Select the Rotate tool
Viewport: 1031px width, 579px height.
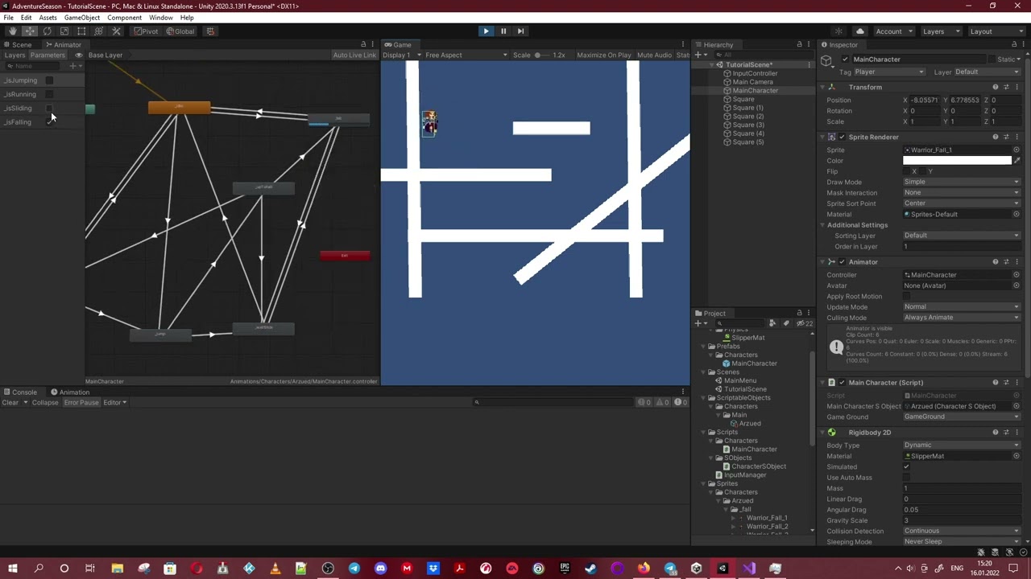[47, 31]
